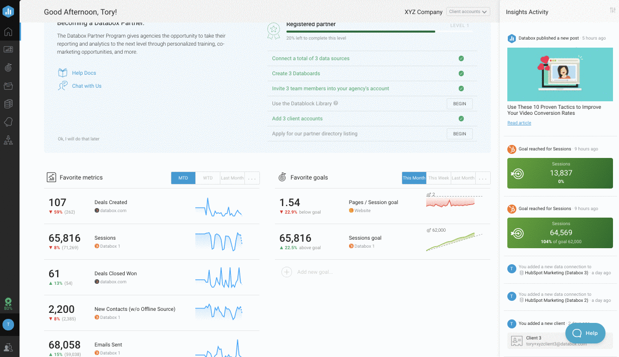Open the video conversion post thumbnail
This screenshot has width=619, height=357.
coord(560,74)
